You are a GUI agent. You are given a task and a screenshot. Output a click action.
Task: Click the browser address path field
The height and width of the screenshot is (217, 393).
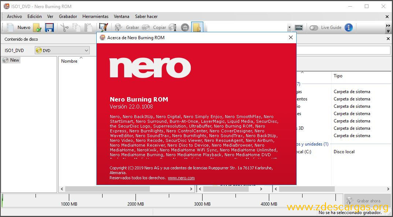click(x=344, y=51)
